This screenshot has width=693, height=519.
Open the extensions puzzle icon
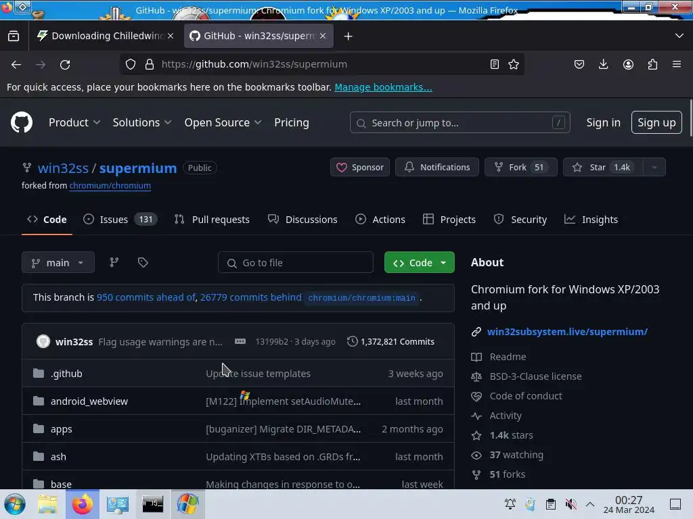coord(652,64)
